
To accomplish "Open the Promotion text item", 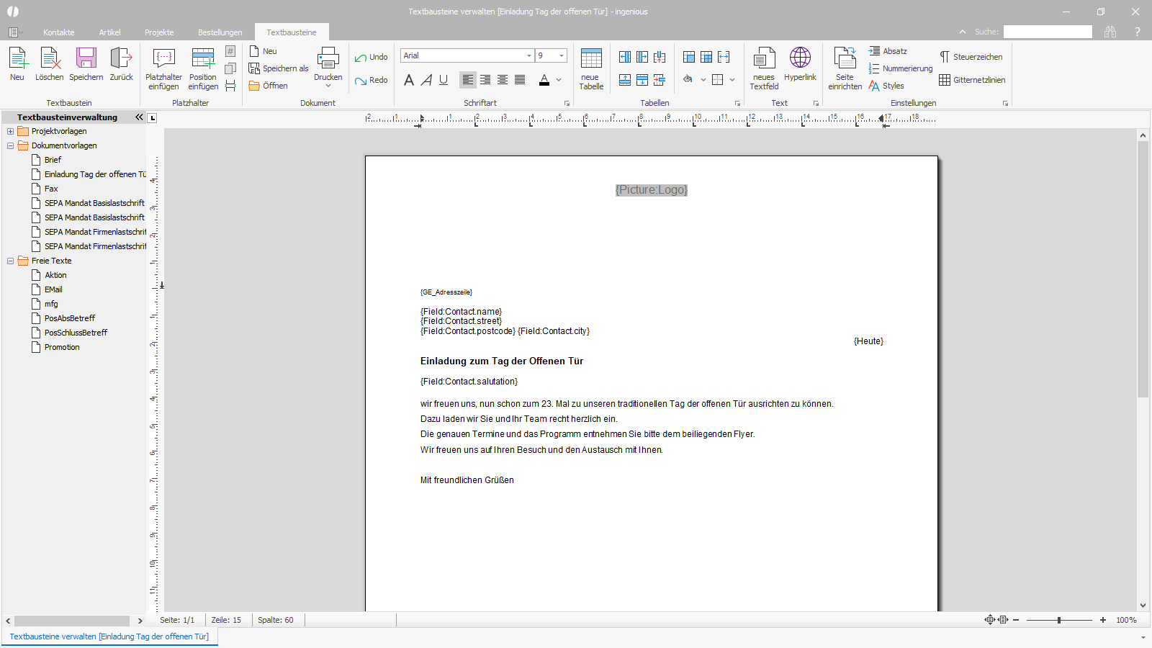I will point(62,347).
